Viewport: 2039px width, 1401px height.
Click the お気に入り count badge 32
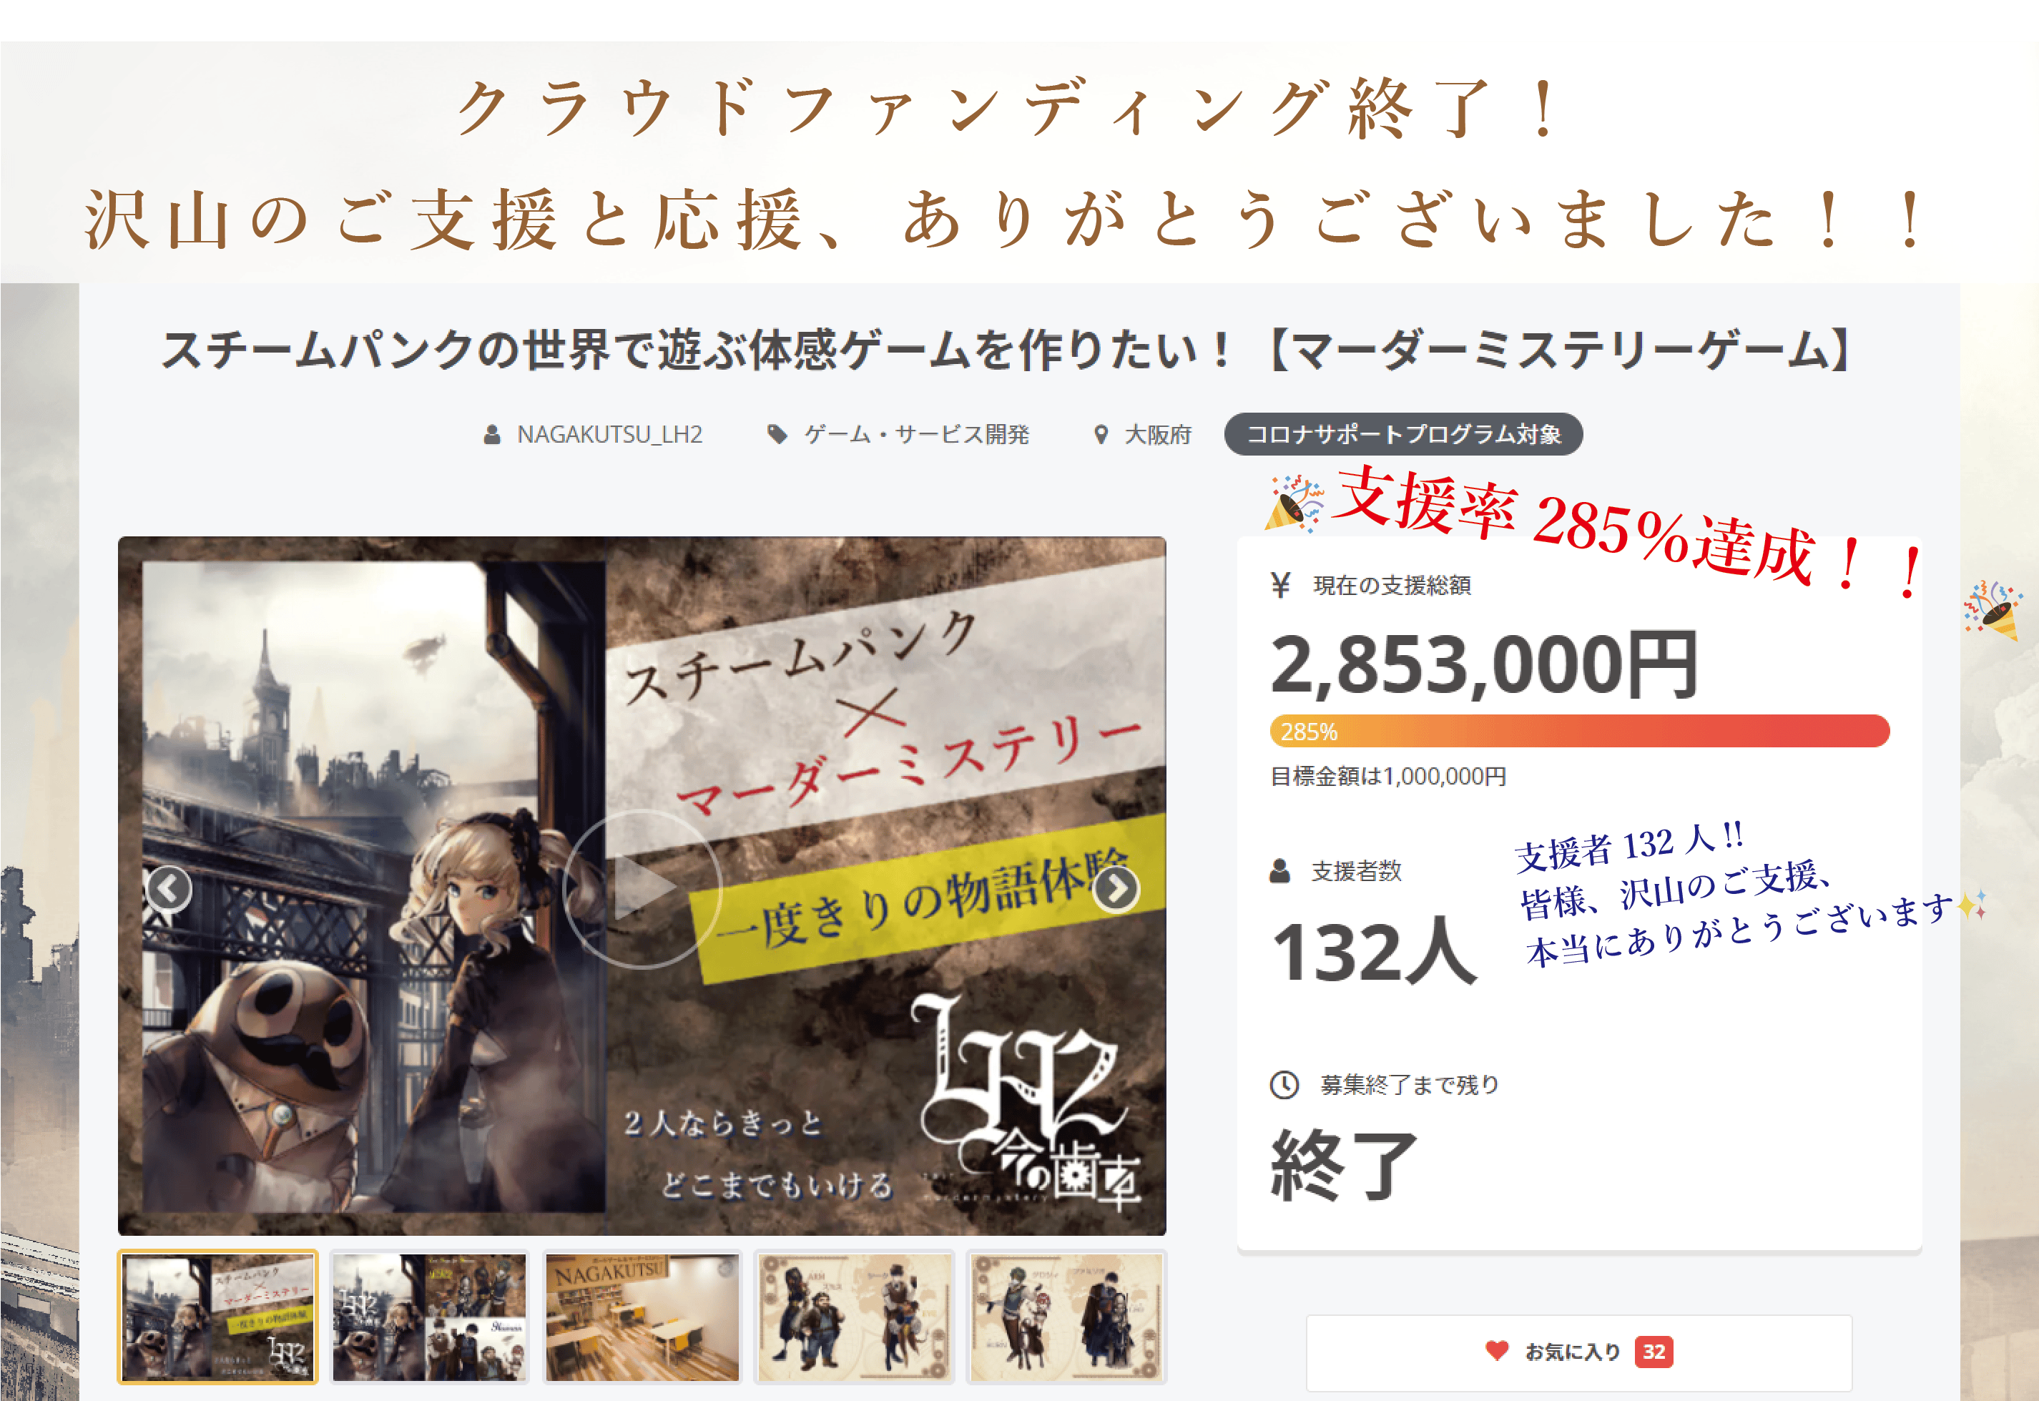(1654, 1351)
